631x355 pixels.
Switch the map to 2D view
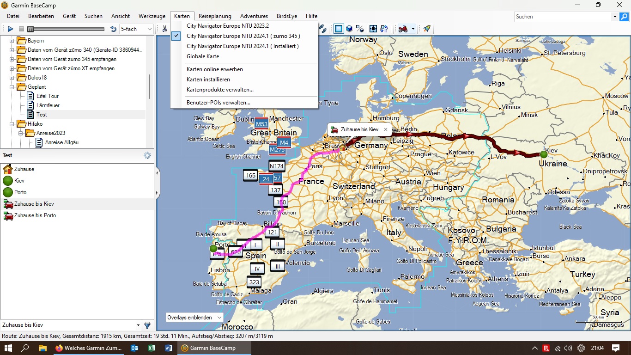(339, 29)
